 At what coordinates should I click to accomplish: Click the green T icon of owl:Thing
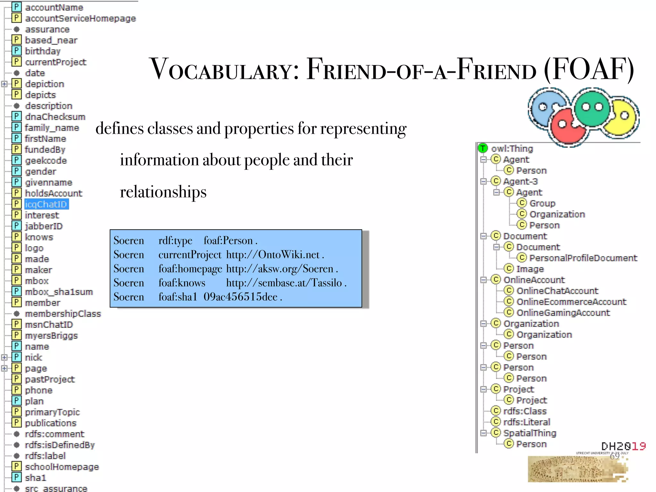coord(483,148)
